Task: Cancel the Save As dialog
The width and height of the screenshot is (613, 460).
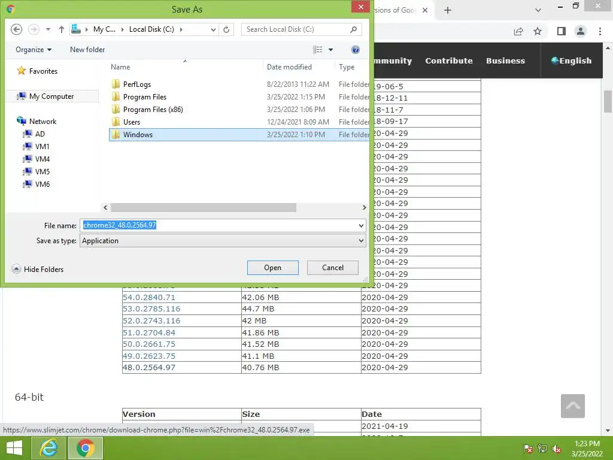Action: [333, 268]
